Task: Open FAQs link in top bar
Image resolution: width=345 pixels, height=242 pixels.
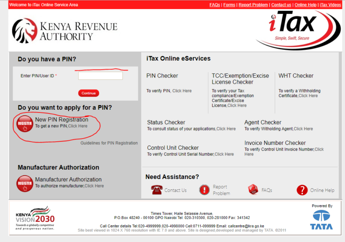Action: point(215,5)
